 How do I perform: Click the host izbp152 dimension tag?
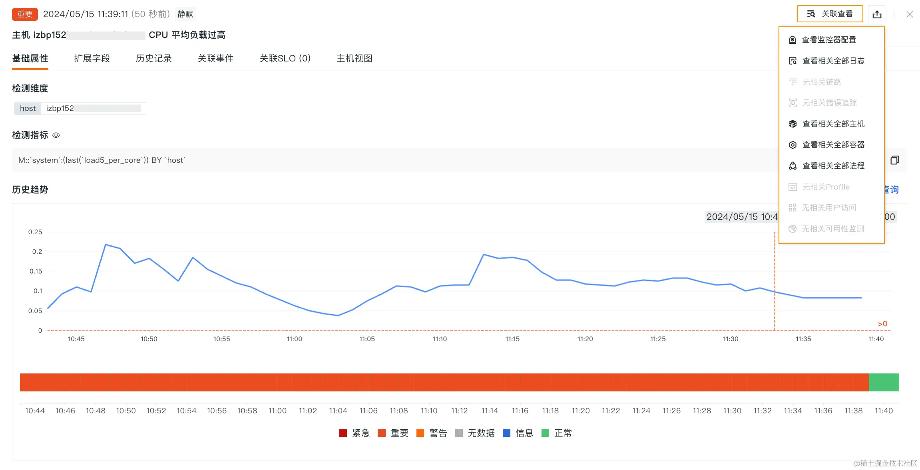point(80,109)
